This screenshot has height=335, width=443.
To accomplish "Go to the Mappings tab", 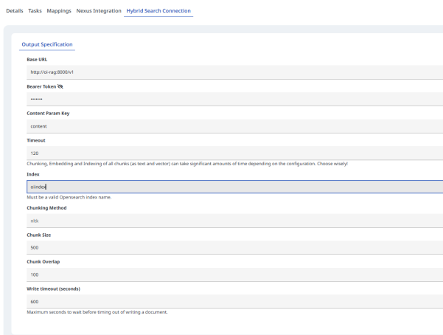I will point(59,11).
